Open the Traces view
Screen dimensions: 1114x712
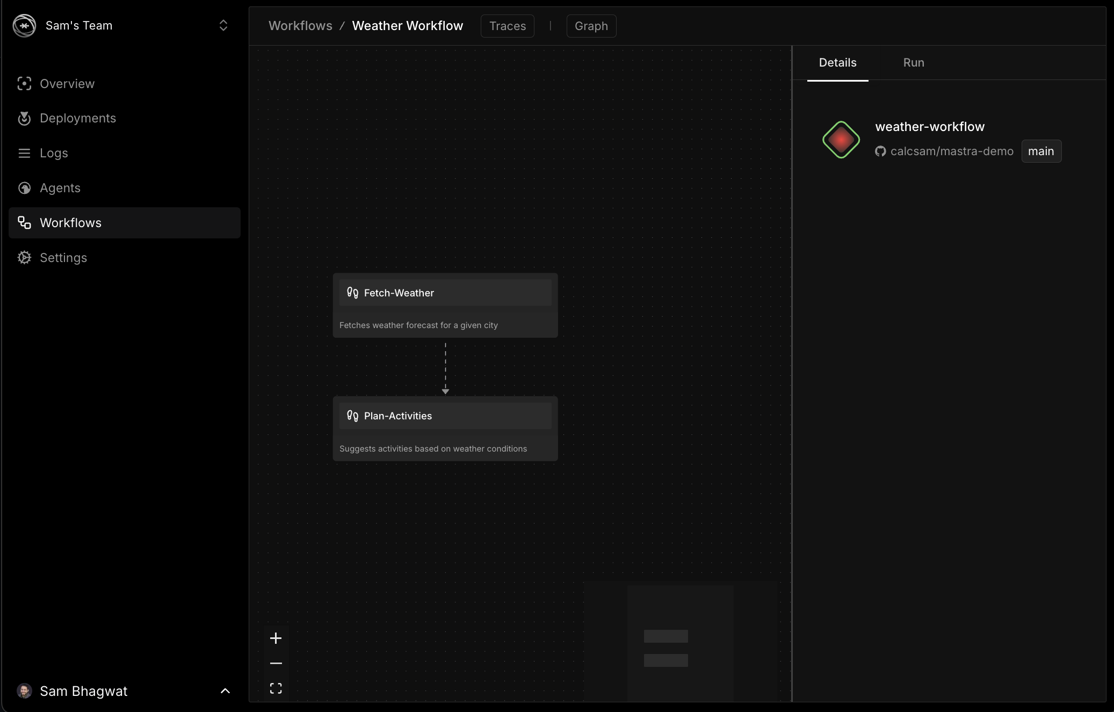(x=507, y=26)
